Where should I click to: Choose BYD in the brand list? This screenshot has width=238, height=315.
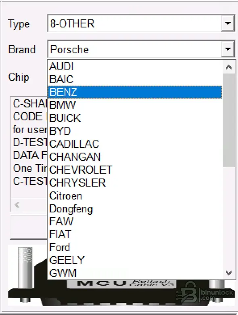pos(135,131)
